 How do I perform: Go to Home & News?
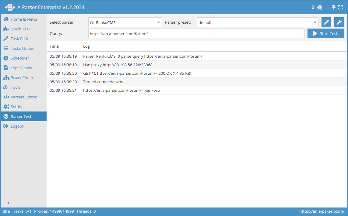pyautogui.click(x=23, y=19)
